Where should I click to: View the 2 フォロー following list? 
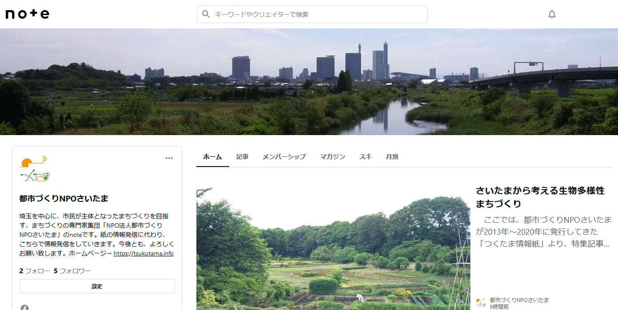coord(35,271)
